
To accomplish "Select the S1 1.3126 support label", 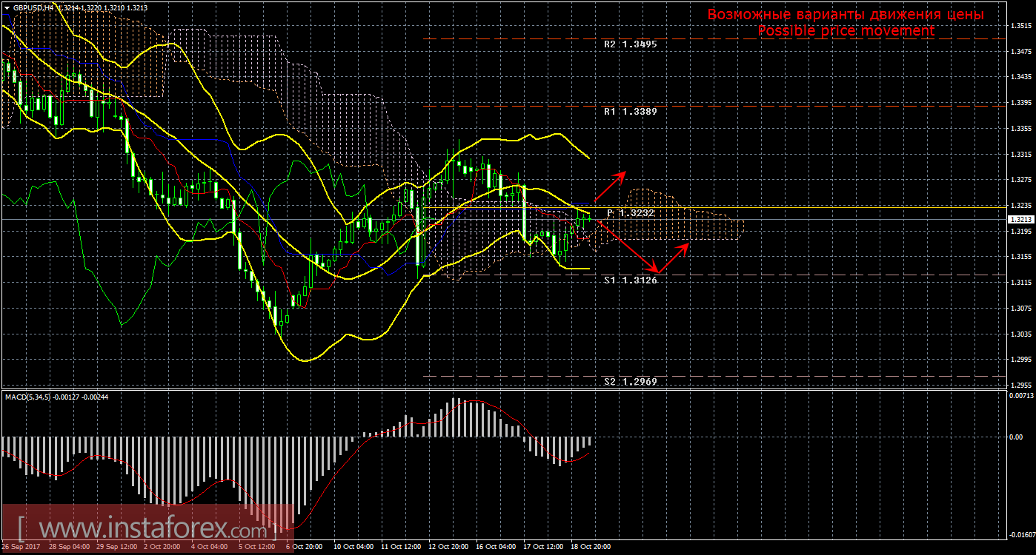I will [630, 280].
